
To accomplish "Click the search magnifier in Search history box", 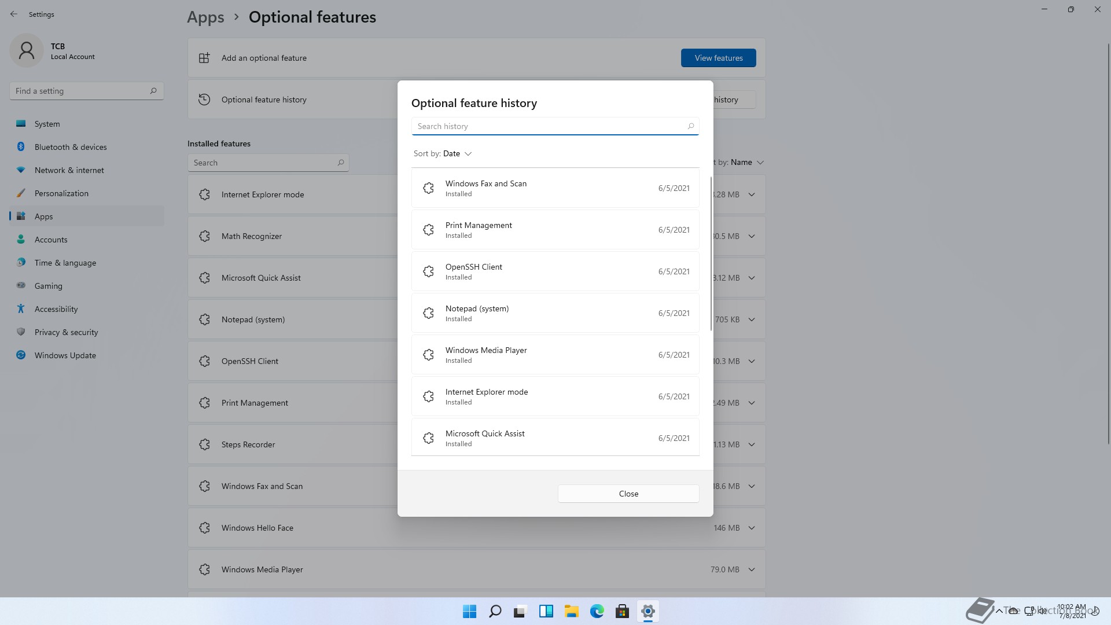I will coord(690,126).
